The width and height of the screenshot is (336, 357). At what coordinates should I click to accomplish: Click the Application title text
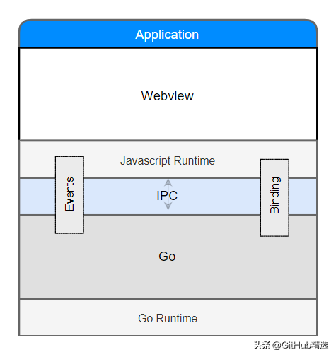[x=167, y=35]
